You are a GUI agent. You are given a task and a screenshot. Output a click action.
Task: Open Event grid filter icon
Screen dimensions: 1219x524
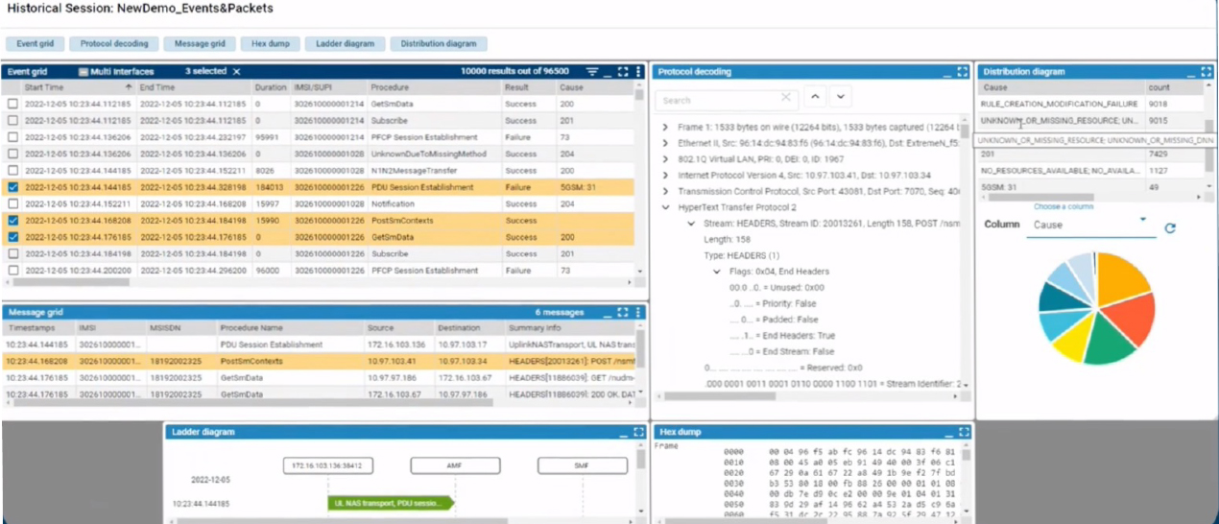pos(592,72)
